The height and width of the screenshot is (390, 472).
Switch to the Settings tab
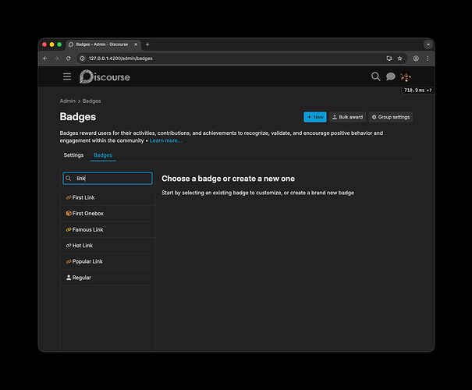point(73,155)
